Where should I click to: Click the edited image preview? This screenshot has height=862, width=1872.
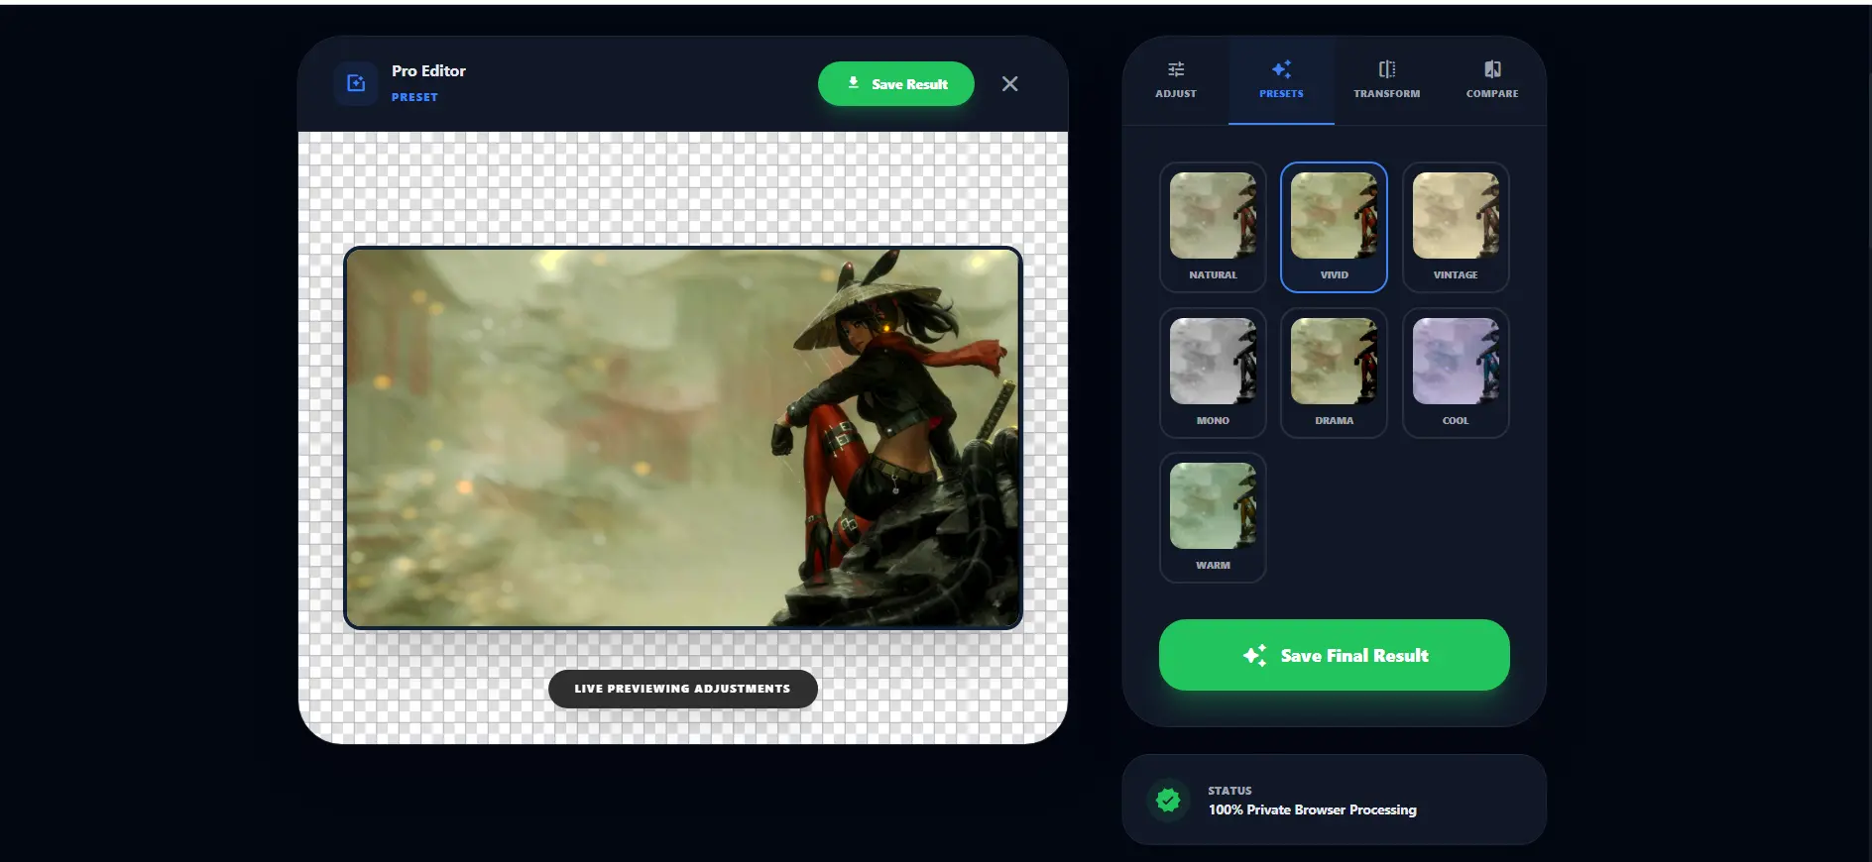(683, 438)
